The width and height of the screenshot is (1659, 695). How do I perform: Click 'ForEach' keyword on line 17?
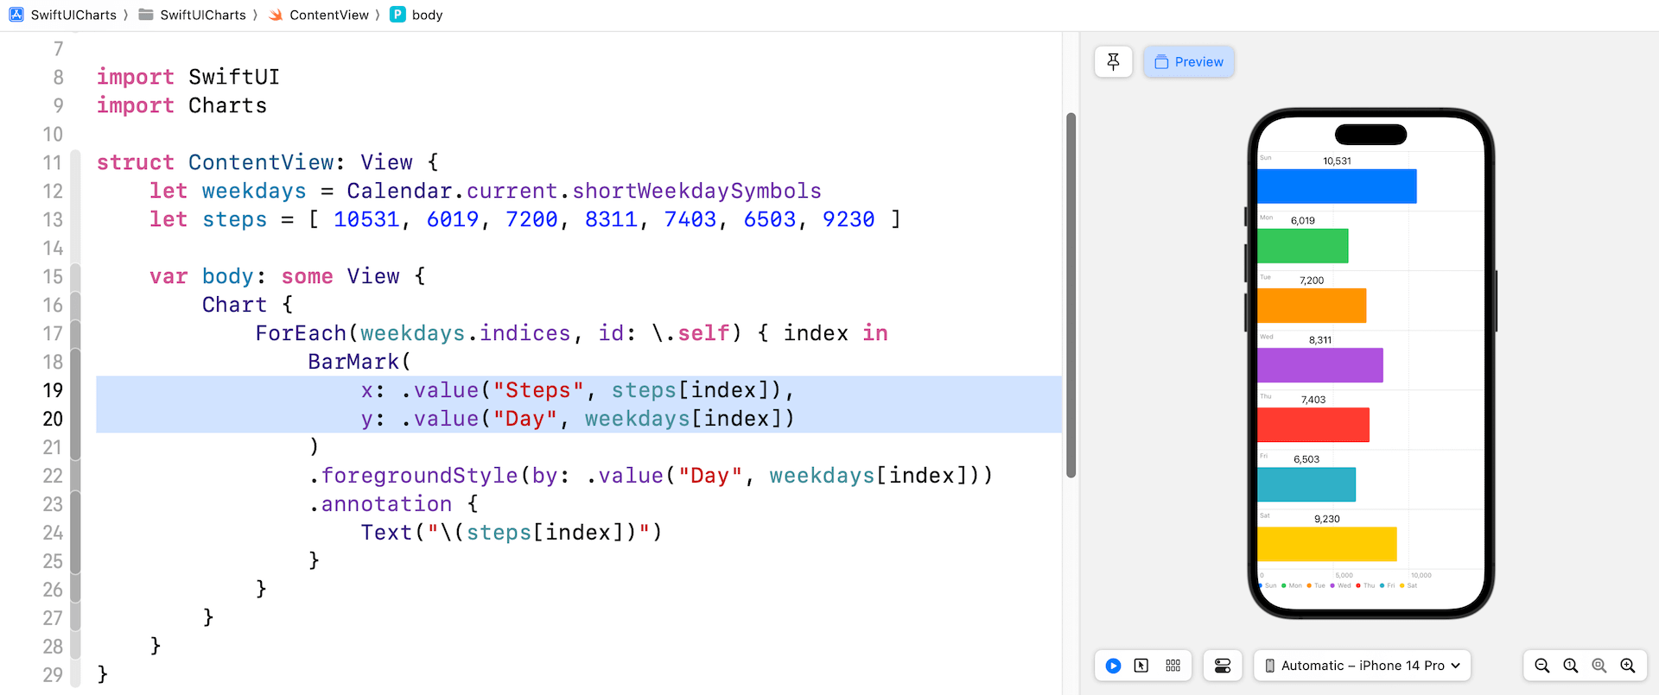click(301, 333)
